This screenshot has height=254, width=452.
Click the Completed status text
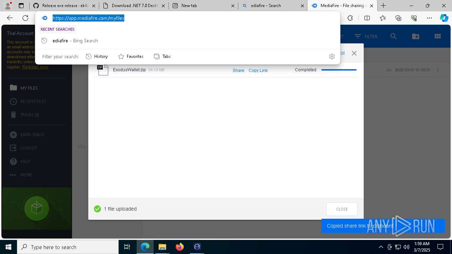point(305,70)
